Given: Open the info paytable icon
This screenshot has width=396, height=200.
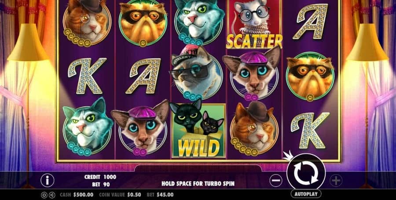Looking at the screenshot, I should pos(47,180).
